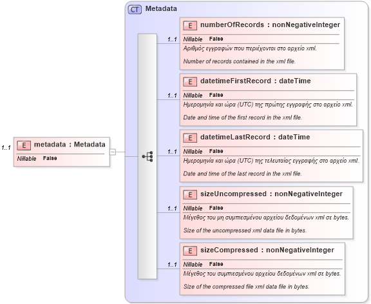Click the sequence compositor symbol
371x304 pixels.
click(x=147, y=156)
